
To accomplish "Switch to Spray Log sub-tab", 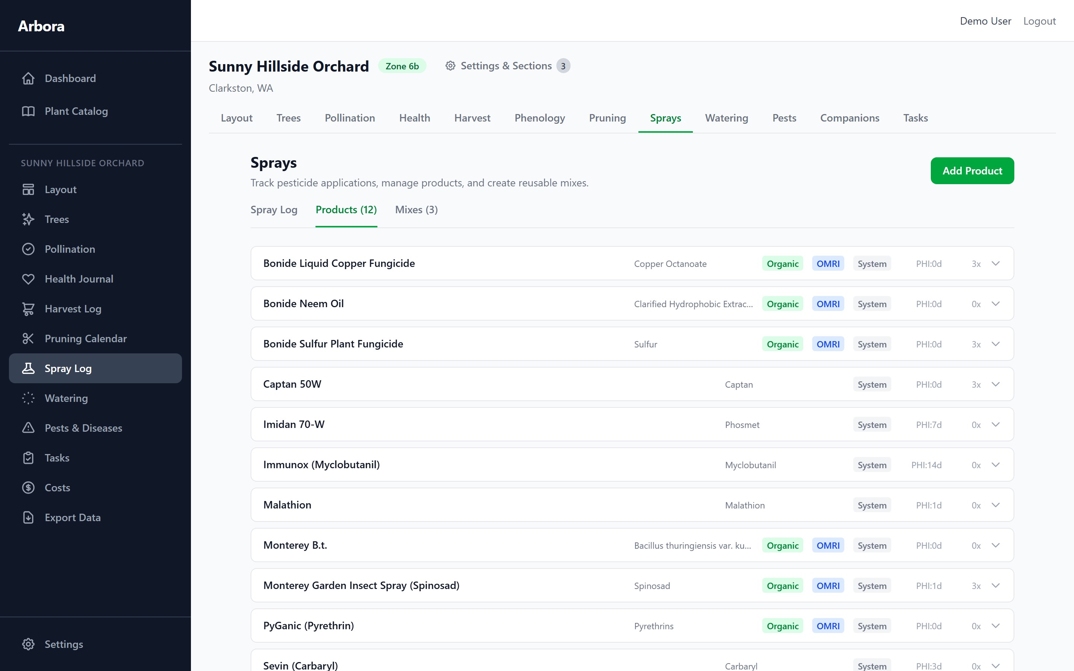I will tap(274, 210).
